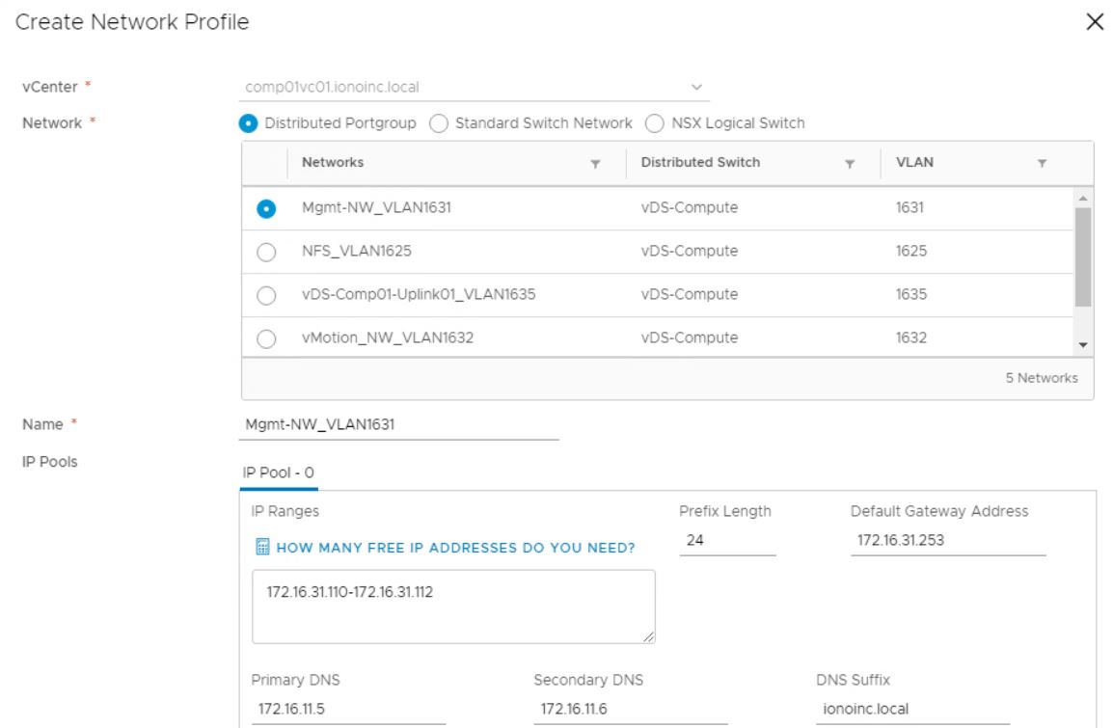Choose NSX Logical Switch radio option
This screenshot has width=1113, height=728.
coord(654,123)
